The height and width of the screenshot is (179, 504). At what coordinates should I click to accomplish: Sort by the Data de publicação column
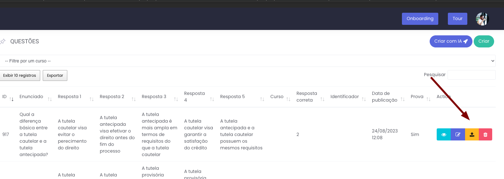point(384,97)
